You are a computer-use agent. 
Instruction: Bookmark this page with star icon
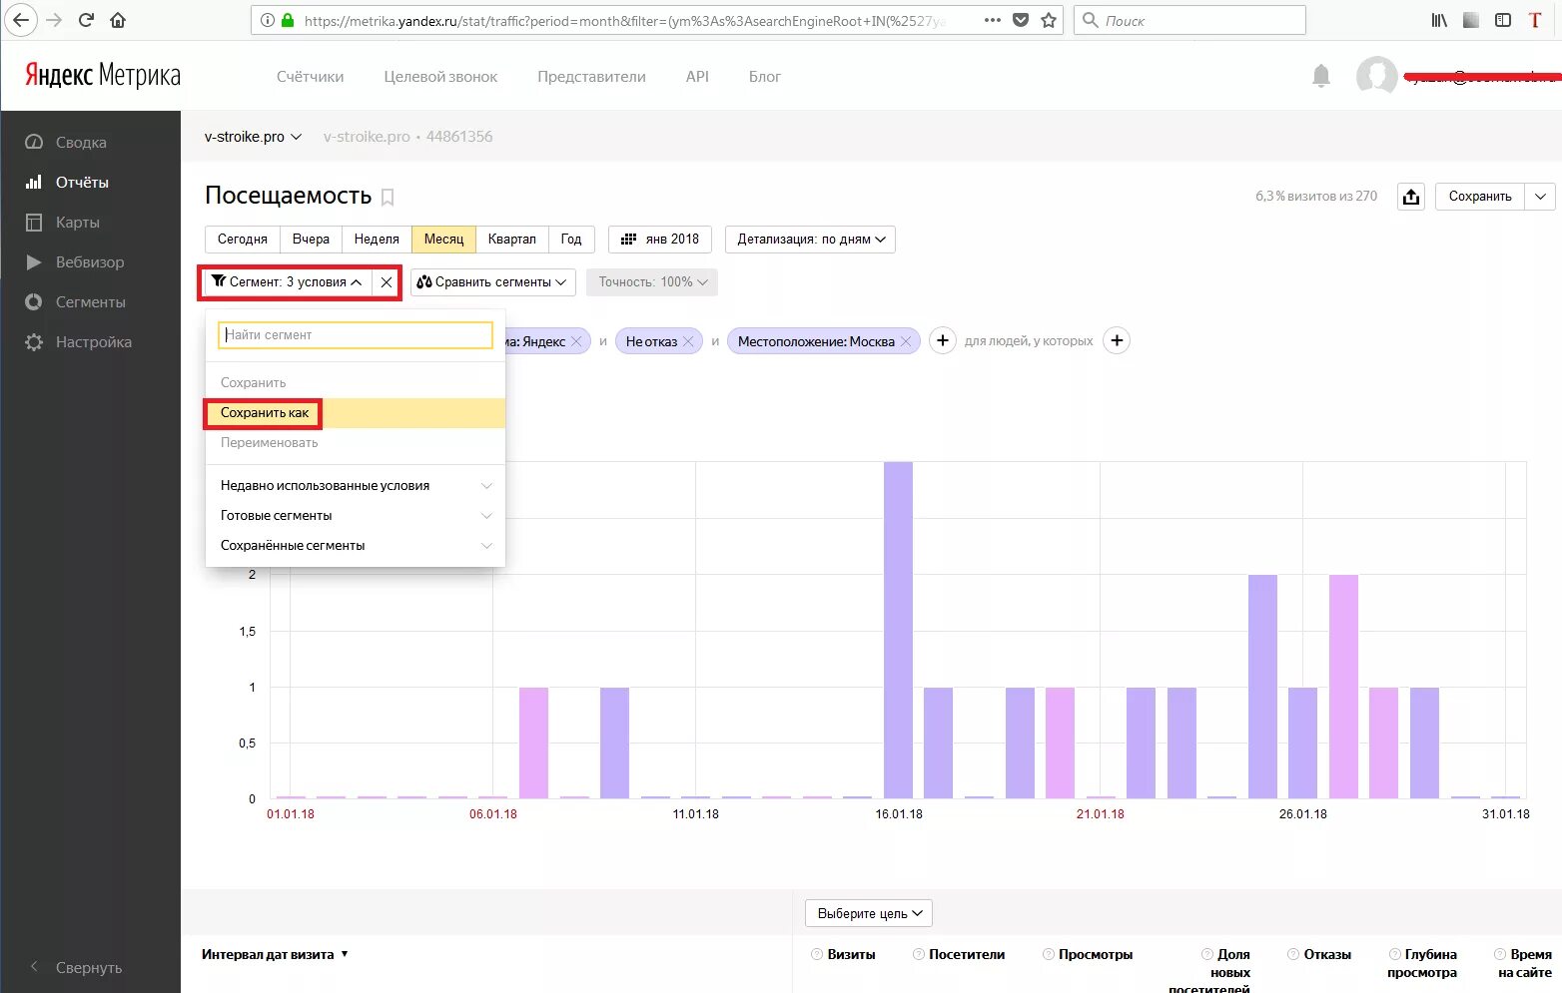coord(1049,20)
